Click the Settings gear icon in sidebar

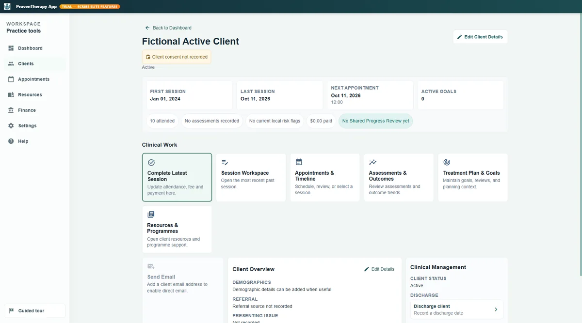[11, 125]
